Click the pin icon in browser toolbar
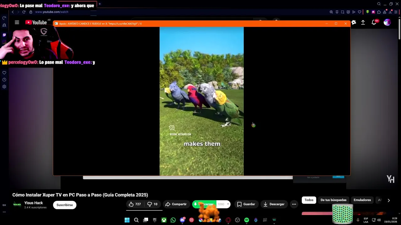The width and height of the screenshot is (401, 225). [337, 12]
